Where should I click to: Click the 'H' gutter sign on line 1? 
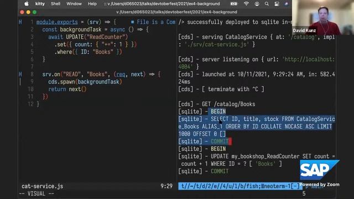pos(20,22)
